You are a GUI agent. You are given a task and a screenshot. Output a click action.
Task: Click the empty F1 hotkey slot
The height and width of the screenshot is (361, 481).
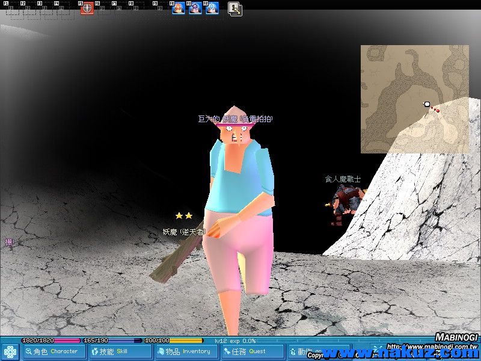[x=12, y=9]
